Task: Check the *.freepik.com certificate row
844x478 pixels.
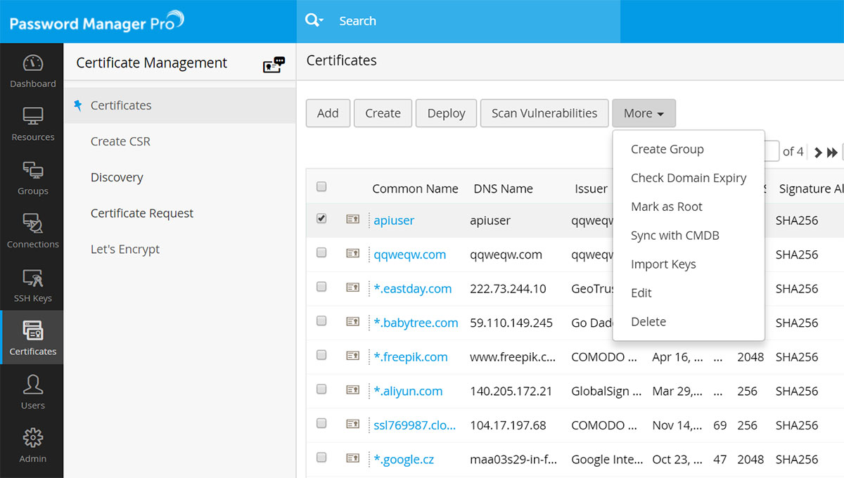Action: click(x=321, y=356)
